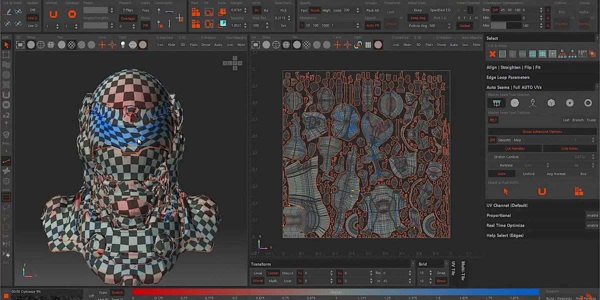
Task: Click the large Unfold U icon
Action: 53,14
